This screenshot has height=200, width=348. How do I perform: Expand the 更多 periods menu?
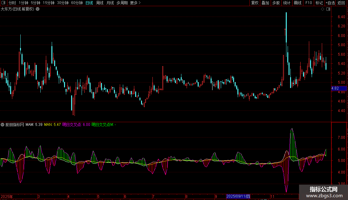pyautogui.click(x=135, y=3)
